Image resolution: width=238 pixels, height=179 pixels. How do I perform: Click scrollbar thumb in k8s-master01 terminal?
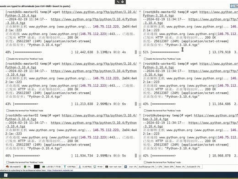click(x=140, y=53)
